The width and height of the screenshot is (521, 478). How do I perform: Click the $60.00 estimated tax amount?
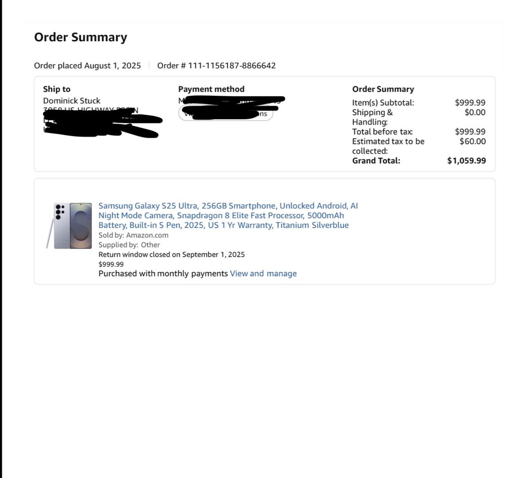[x=472, y=141]
